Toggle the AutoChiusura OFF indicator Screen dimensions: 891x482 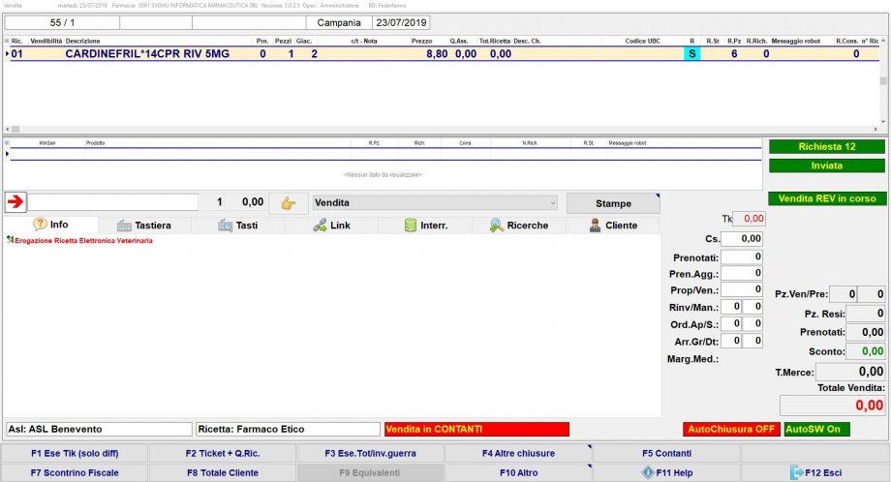pos(730,429)
